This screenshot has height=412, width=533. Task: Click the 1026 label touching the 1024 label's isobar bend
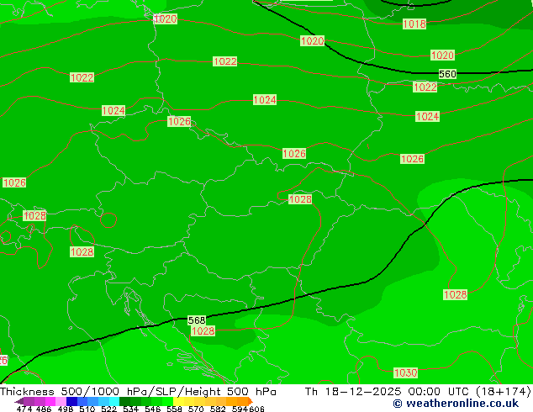[179, 121]
